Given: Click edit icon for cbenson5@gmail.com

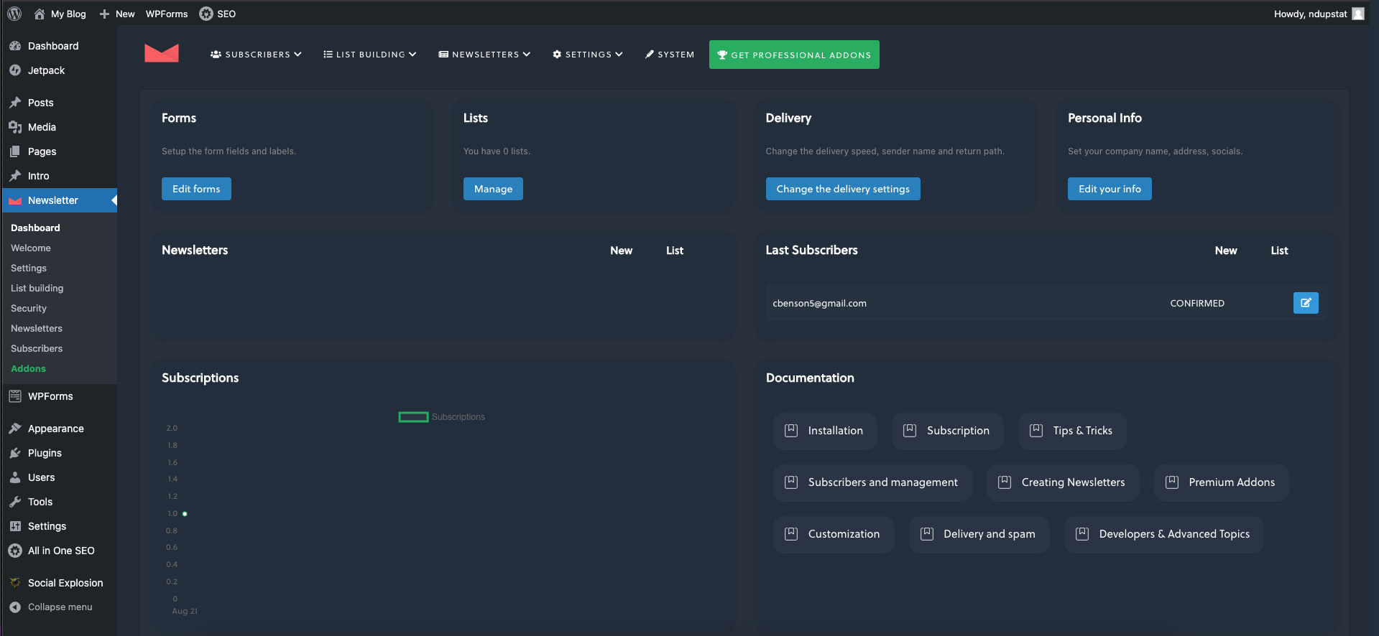Looking at the screenshot, I should [1306, 303].
